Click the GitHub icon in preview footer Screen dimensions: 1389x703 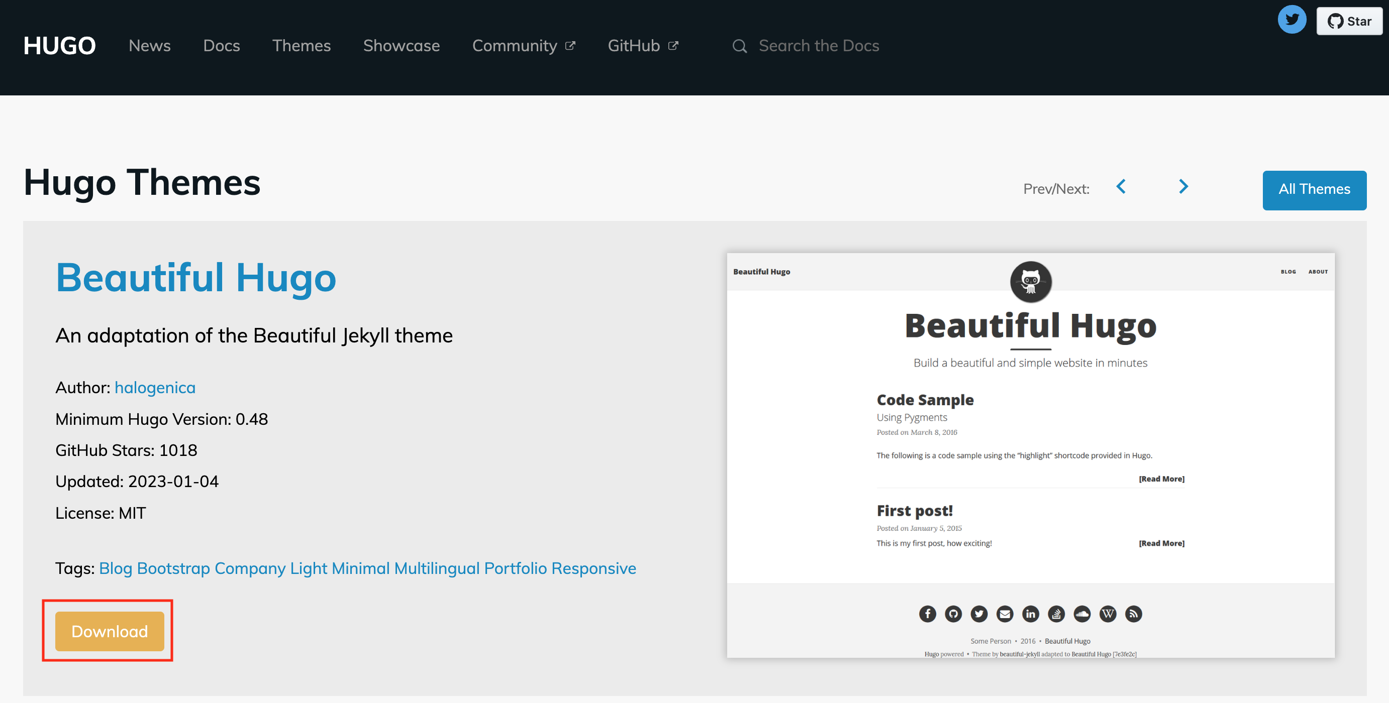pyautogui.click(x=953, y=614)
